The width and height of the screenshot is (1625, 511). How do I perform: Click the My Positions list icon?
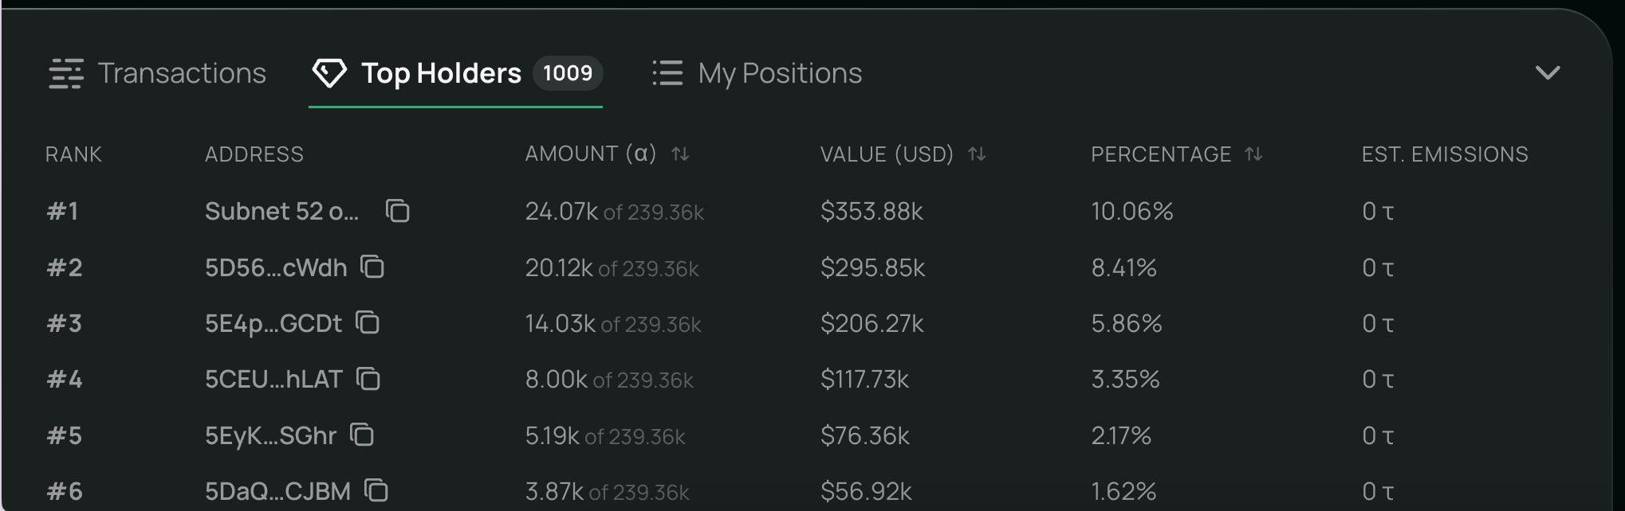pyautogui.click(x=667, y=73)
